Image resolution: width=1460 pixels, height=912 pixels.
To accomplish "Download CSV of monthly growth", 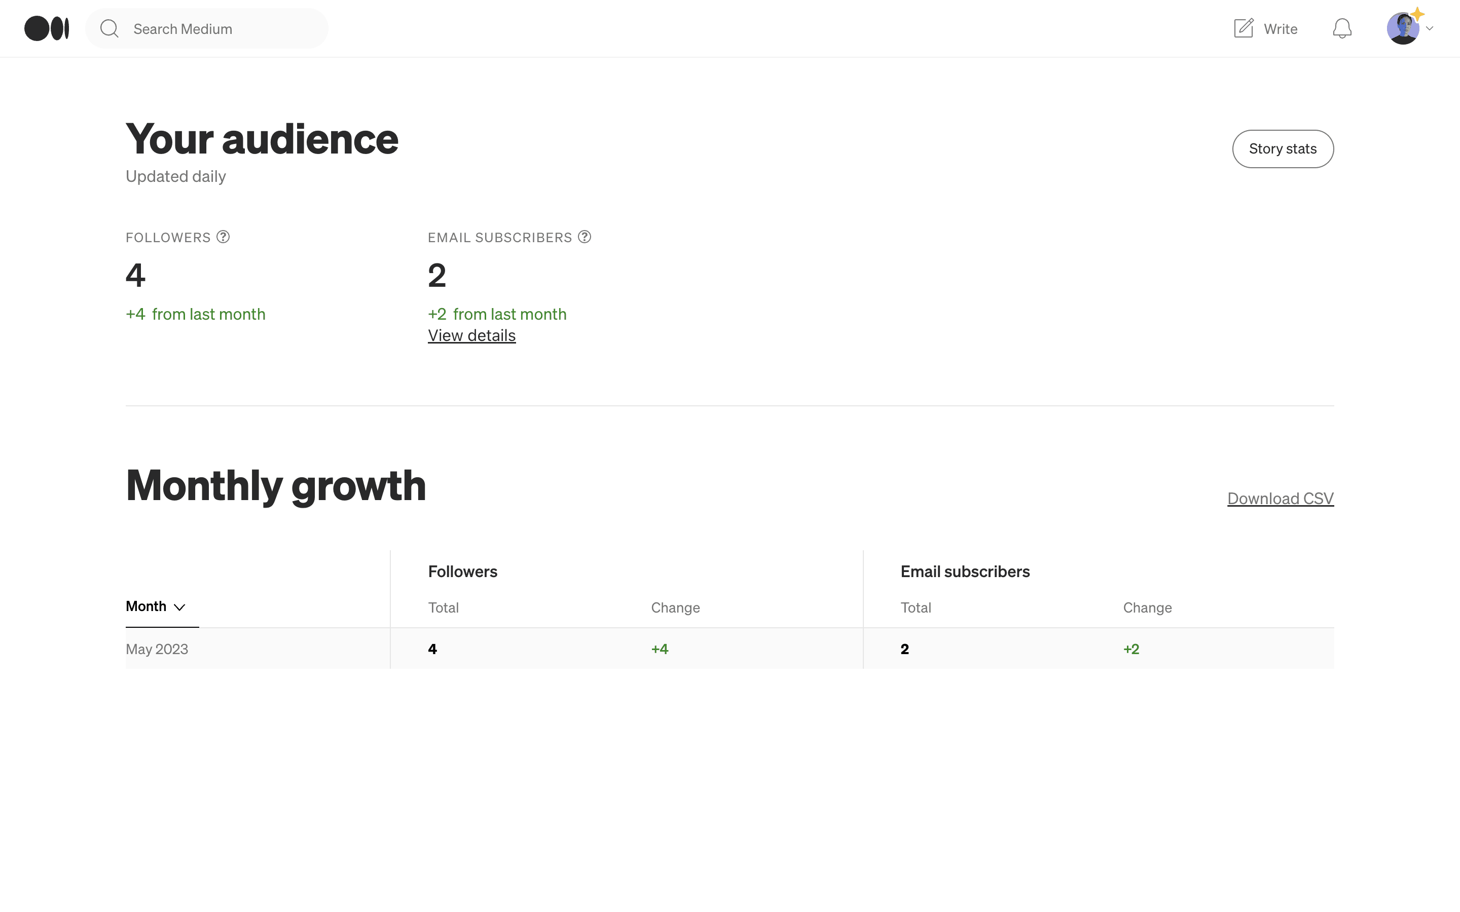I will point(1280,498).
